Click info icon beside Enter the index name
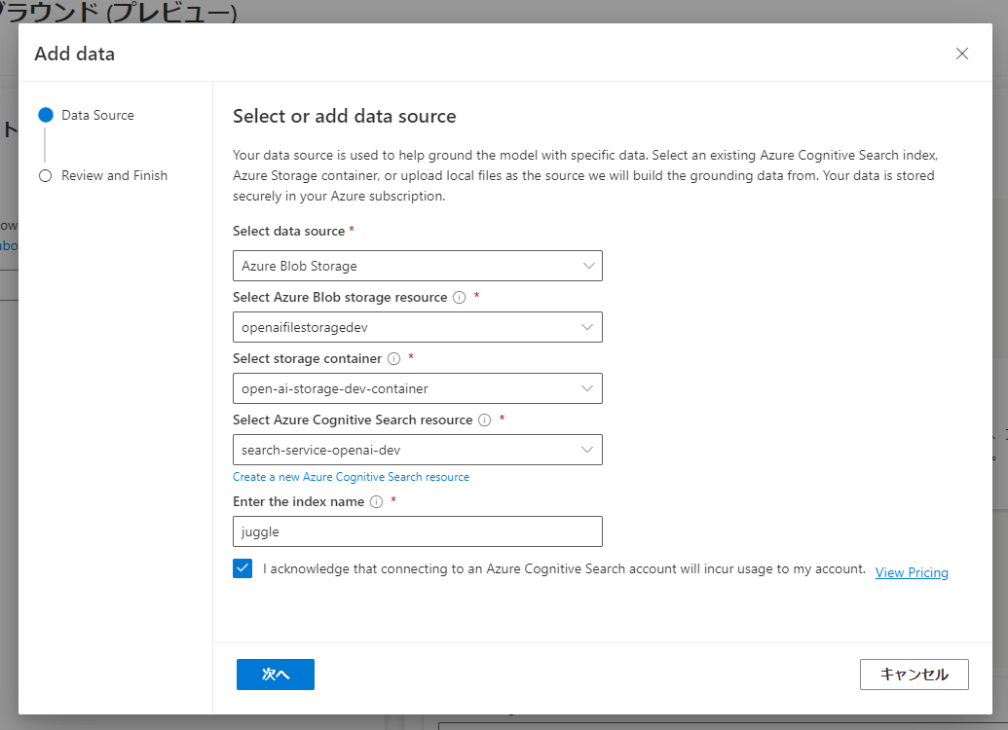 click(377, 502)
